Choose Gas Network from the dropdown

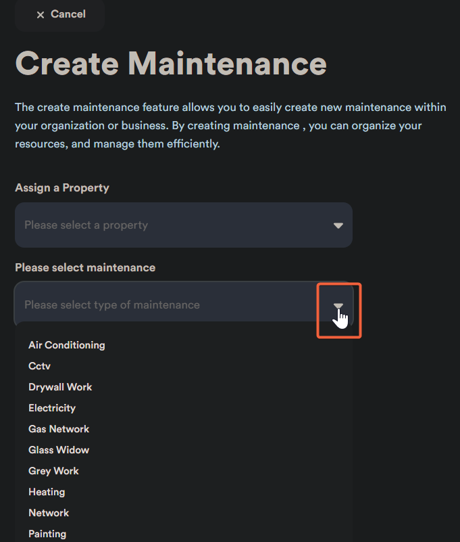(x=59, y=429)
